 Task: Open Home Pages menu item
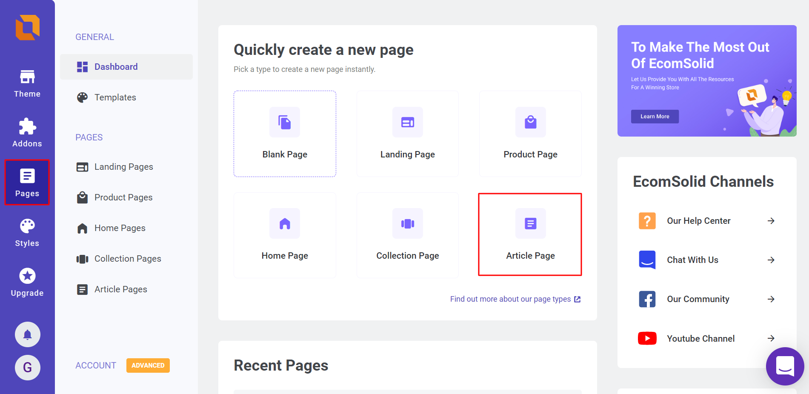point(126,228)
